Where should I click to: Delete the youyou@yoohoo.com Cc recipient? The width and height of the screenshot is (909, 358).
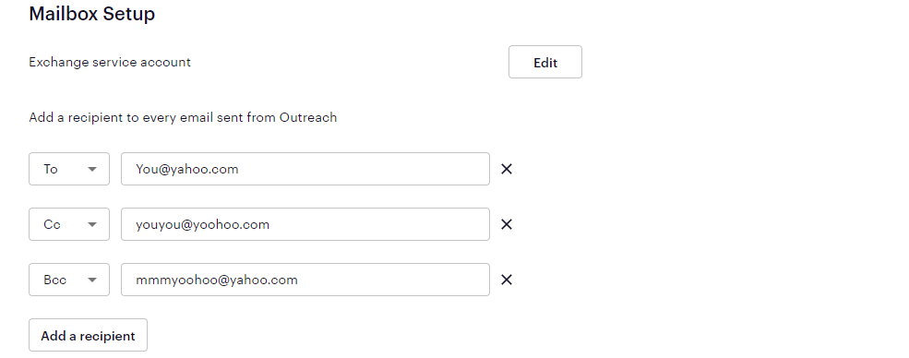[x=506, y=224]
